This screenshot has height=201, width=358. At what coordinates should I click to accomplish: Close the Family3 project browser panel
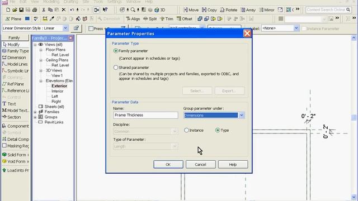pos(70,38)
